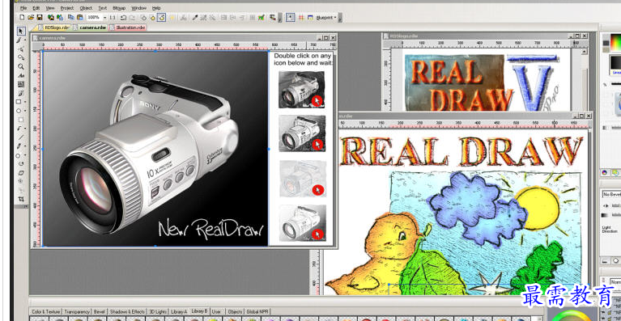Select the arrow selection tool

click(21, 31)
